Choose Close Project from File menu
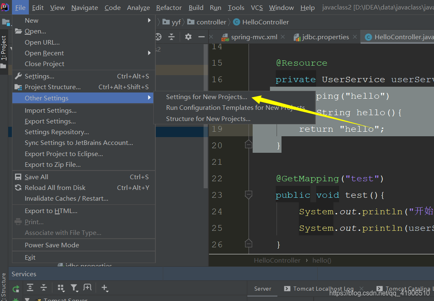The height and width of the screenshot is (301, 434). click(x=84, y=64)
